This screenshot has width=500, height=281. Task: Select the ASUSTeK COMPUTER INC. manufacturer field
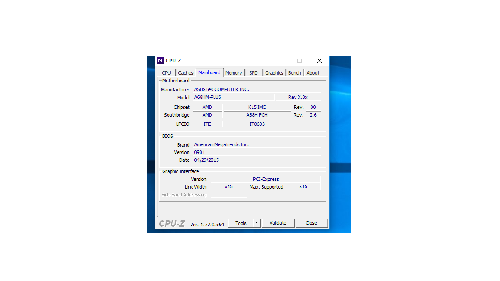click(x=257, y=89)
